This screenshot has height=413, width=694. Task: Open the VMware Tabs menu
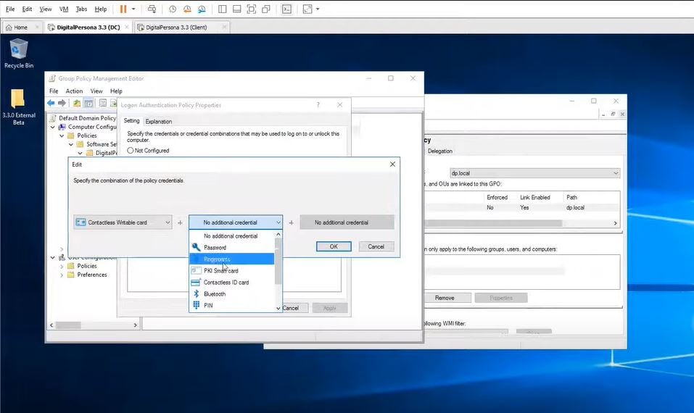click(81, 9)
